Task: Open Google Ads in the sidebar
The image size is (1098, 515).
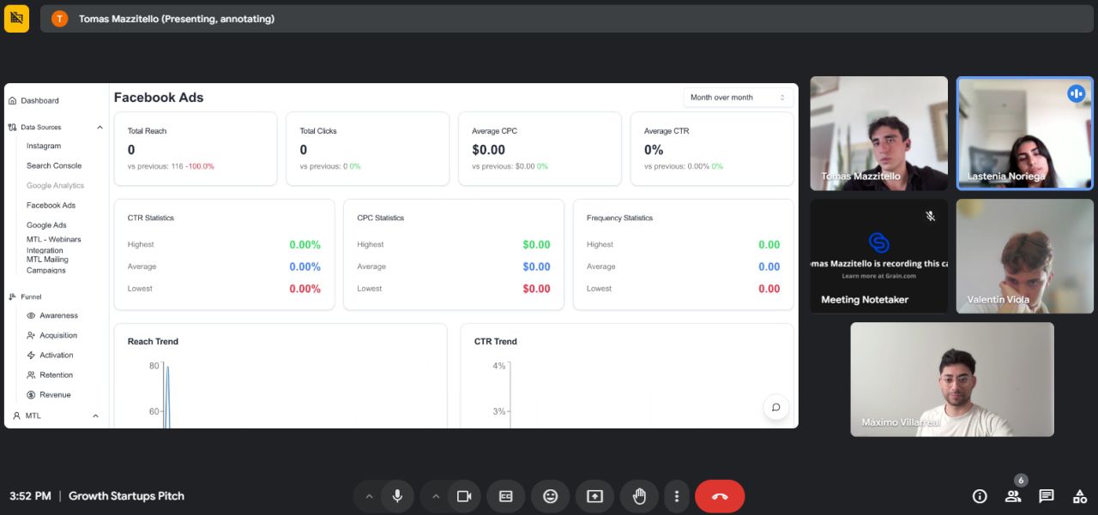Action: click(46, 225)
